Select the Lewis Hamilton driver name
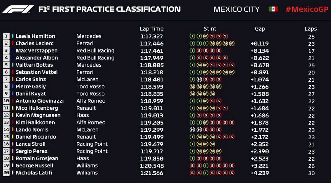 pyautogui.click(x=35, y=36)
